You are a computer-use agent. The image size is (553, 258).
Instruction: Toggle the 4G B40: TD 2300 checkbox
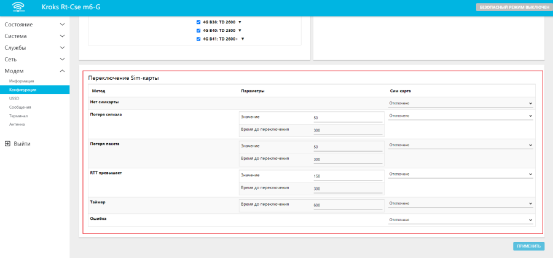coord(198,30)
